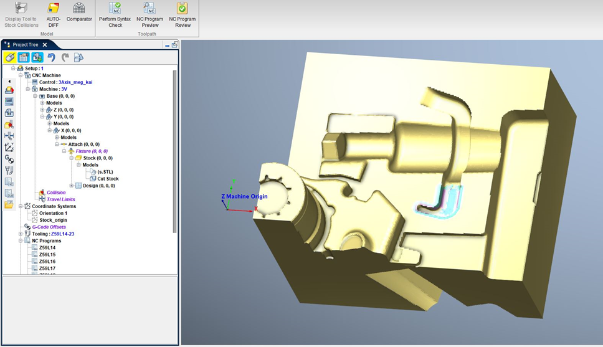Expand the Z (0, 0, 0) axis node
Viewport: 603px width, 347px height.
(x=42, y=110)
